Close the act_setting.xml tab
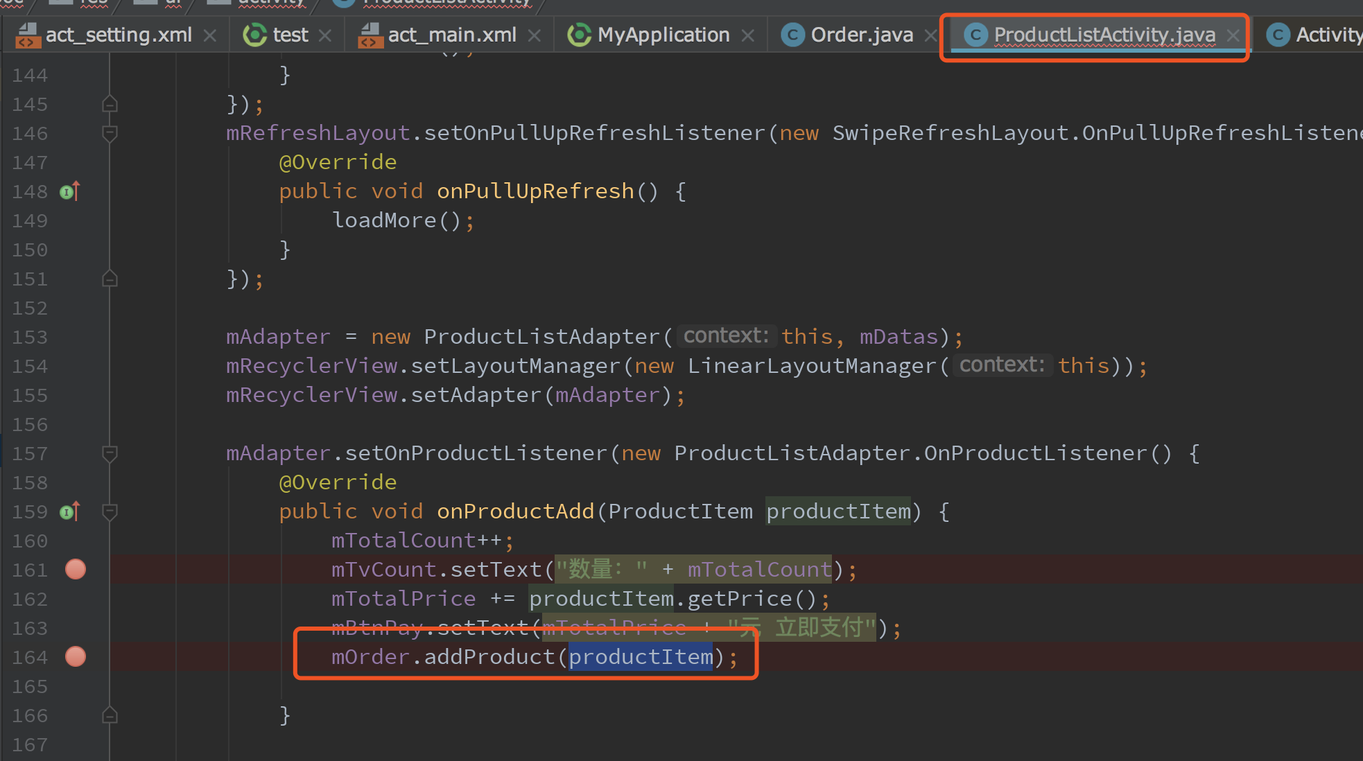The image size is (1363, 761). point(210,35)
